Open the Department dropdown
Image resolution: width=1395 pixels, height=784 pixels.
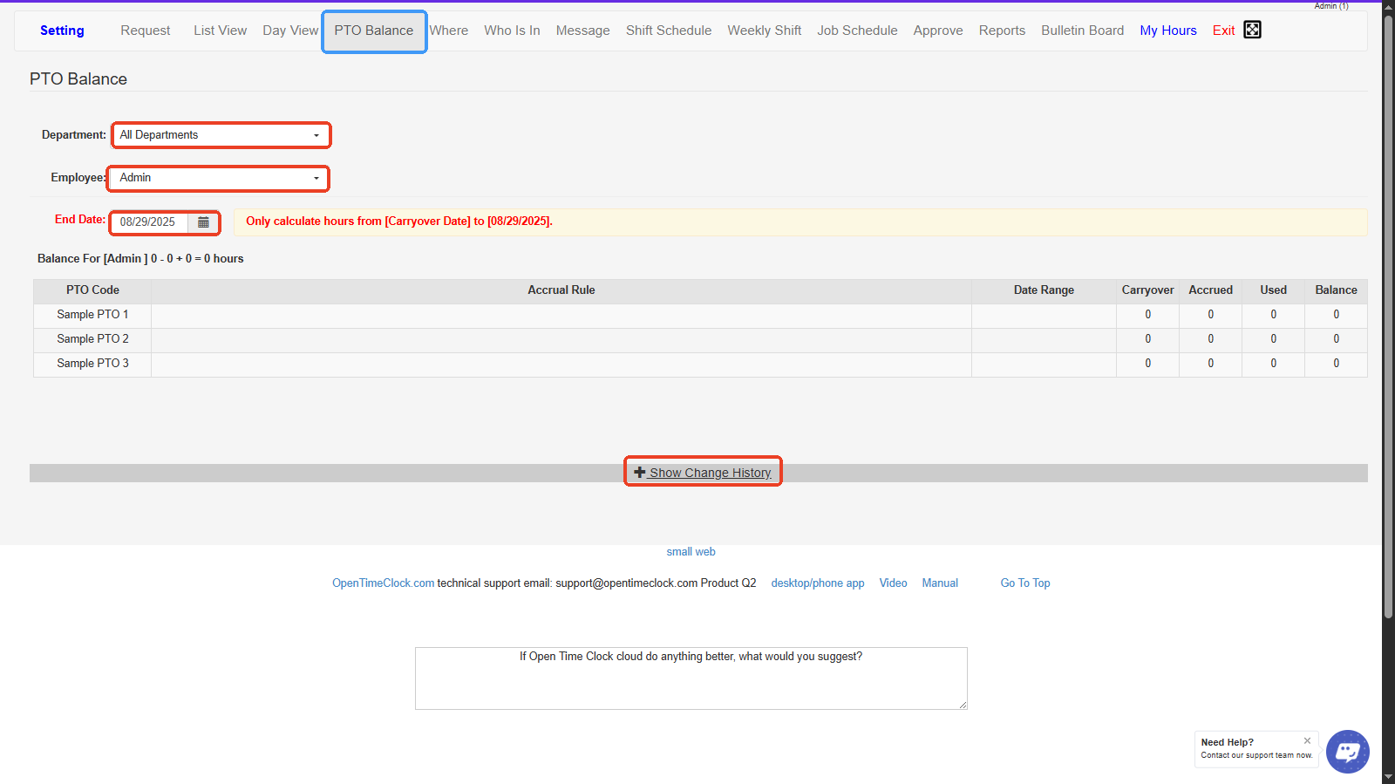tap(221, 135)
